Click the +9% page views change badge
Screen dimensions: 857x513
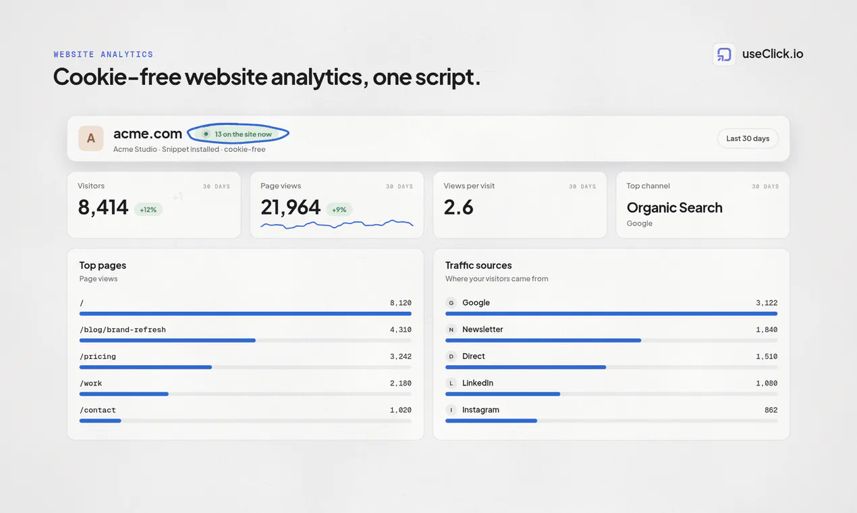339,210
